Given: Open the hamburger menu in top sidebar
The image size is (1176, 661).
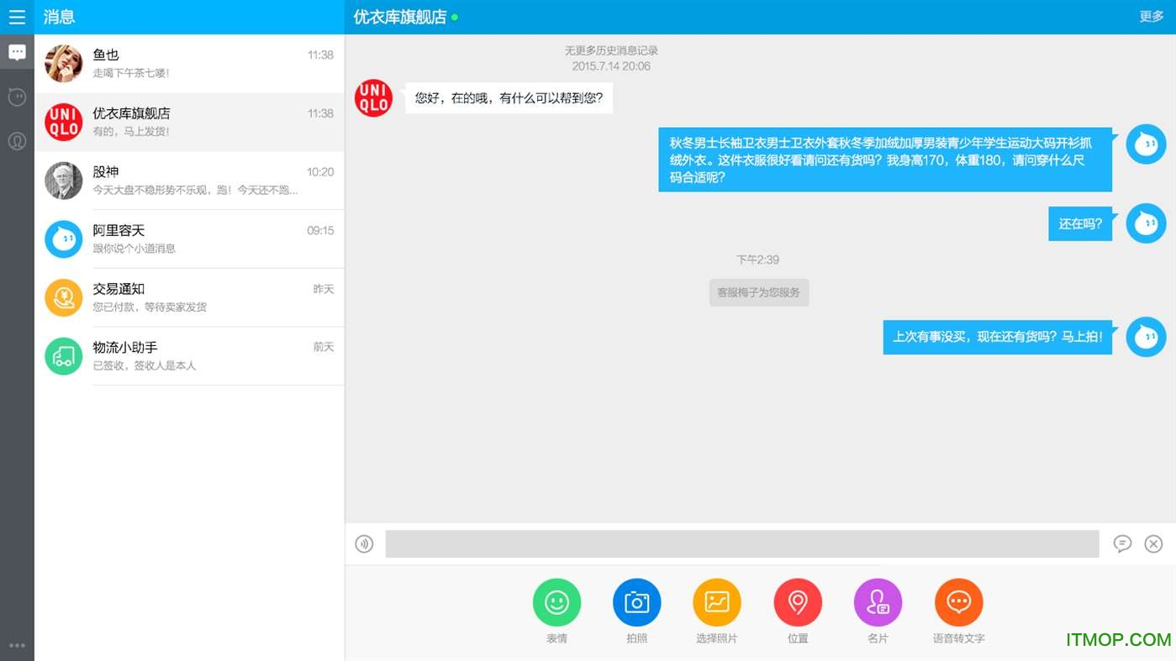Looking at the screenshot, I should [x=17, y=17].
